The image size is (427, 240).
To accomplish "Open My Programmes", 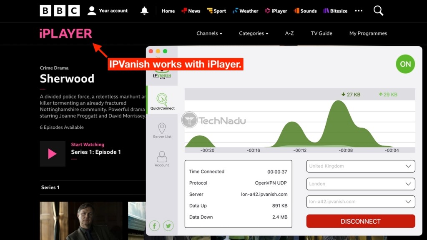I will (x=368, y=33).
